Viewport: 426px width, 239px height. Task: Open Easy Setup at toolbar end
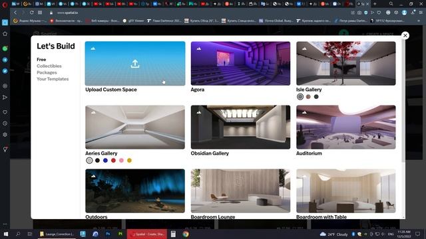pyautogui.click(x=421, y=13)
